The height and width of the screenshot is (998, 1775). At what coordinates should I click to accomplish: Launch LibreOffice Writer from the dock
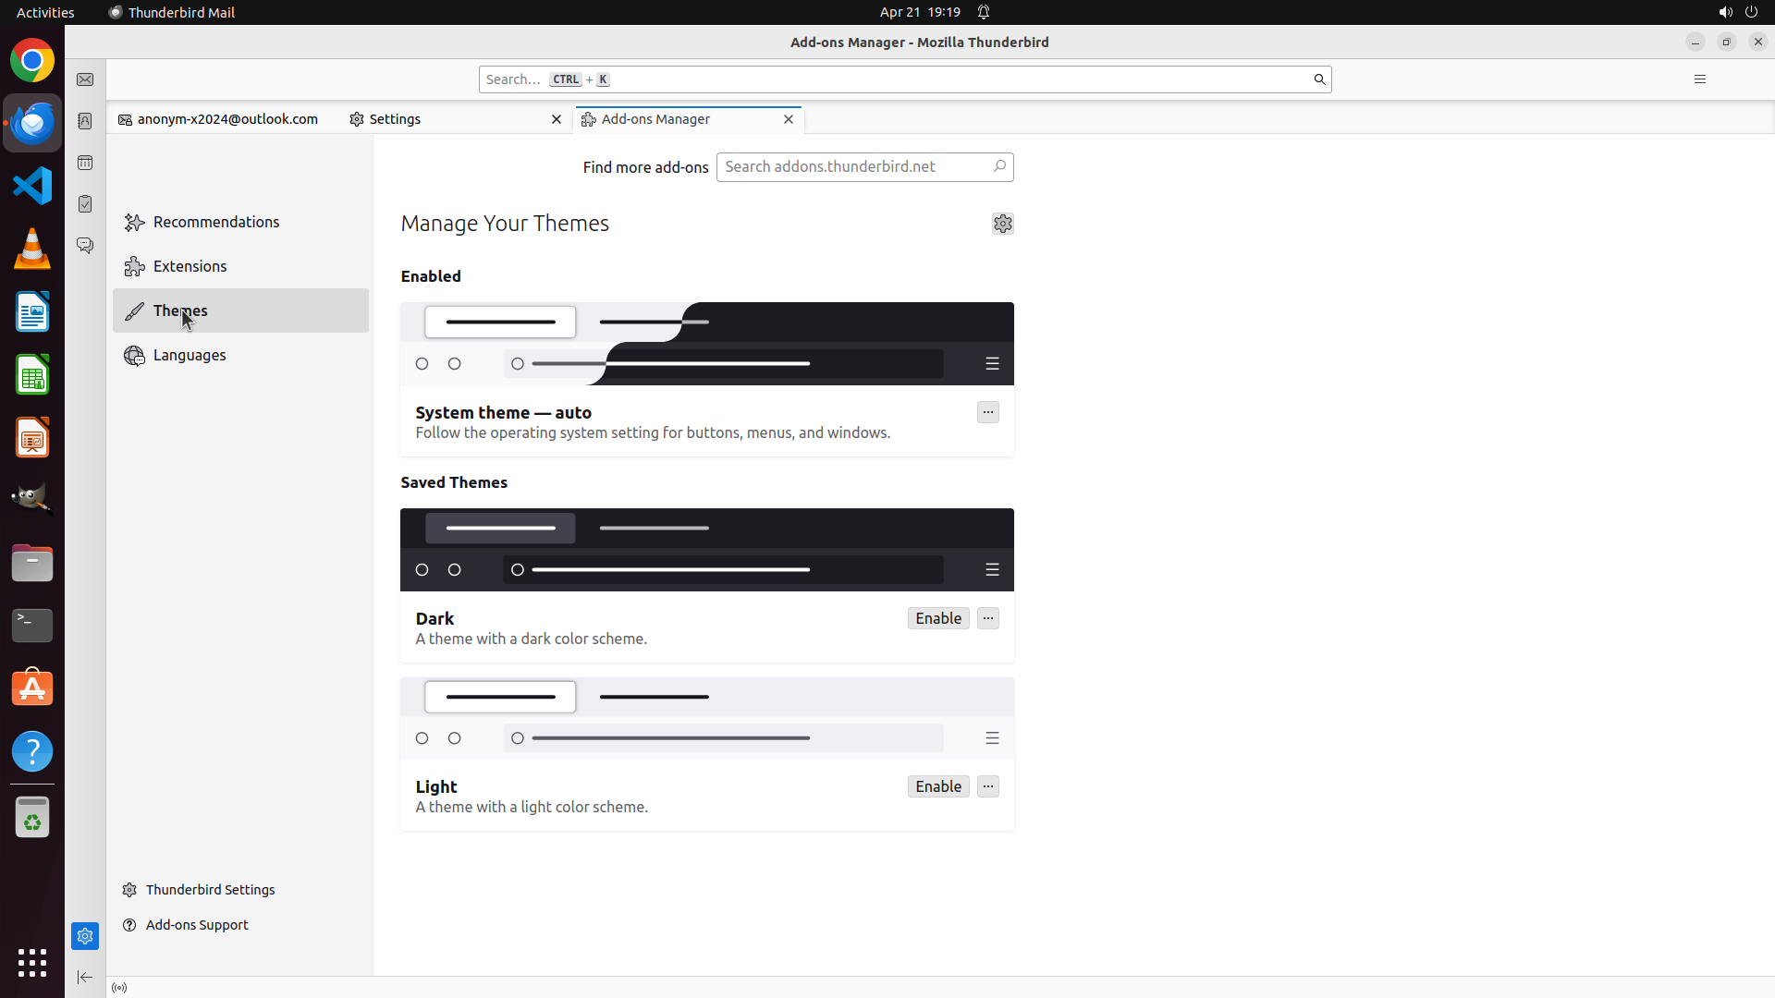pyautogui.click(x=32, y=311)
